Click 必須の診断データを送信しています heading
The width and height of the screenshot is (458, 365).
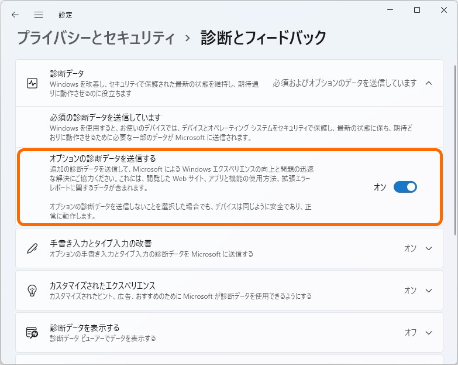105,118
